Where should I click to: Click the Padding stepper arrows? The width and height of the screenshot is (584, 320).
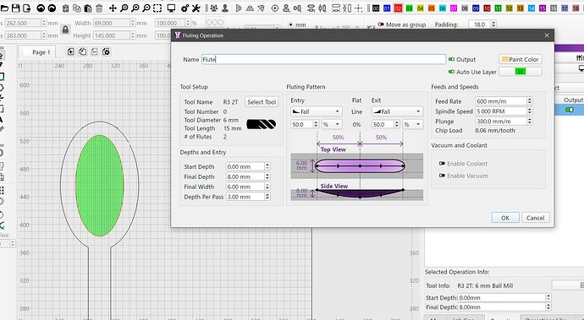pos(493,24)
